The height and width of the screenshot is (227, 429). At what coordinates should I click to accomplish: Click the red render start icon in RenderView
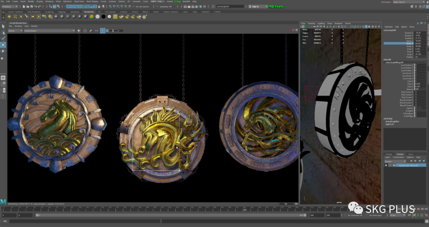(290, 31)
